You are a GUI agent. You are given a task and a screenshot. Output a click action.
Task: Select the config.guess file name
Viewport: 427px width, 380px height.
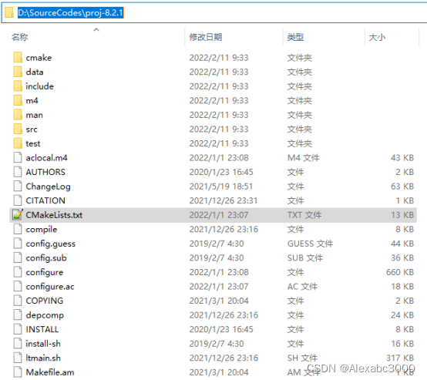(51, 244)
